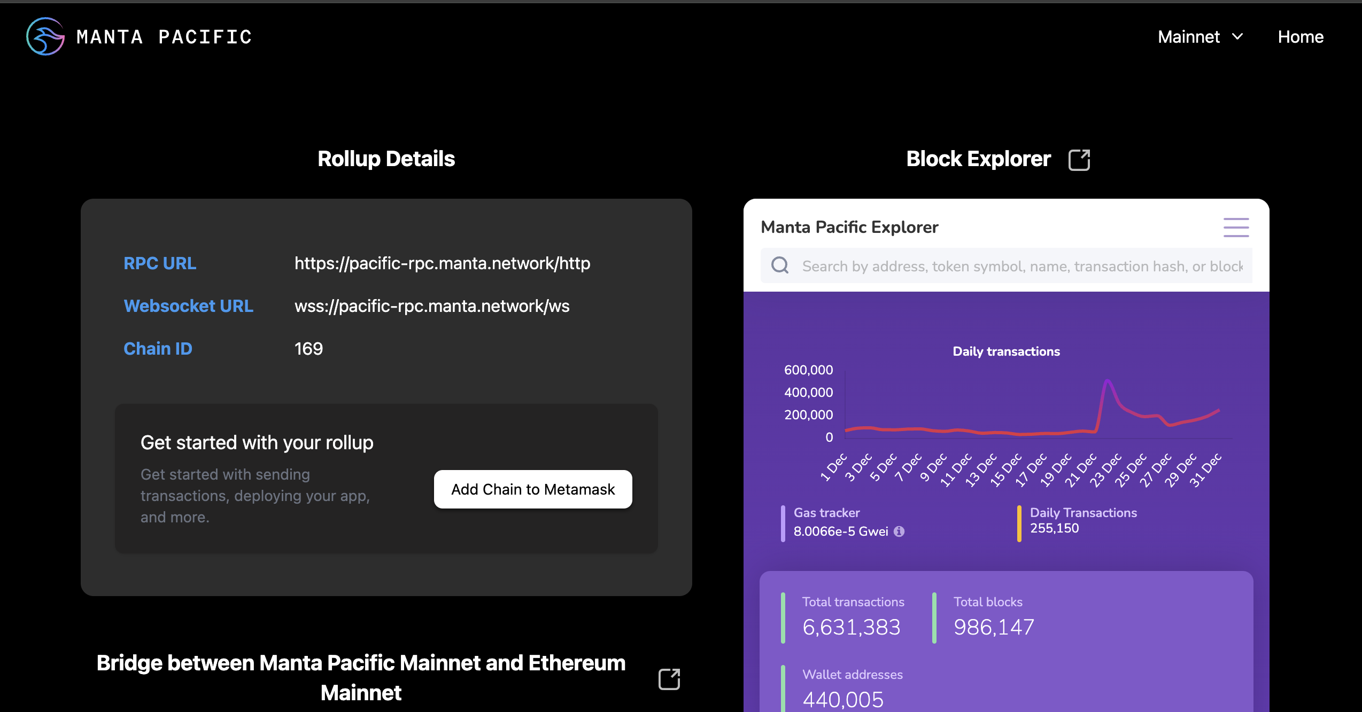This screenshot has height=712, width=1362.
Task: Click the Daily transactions chart title
Action: (1006, 351)
